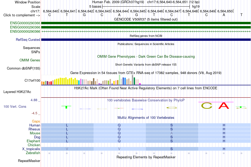Click the tall gray bar in GTEx chart
The width and height of the screenshot is (251, 167).
[x=133, y=80]
